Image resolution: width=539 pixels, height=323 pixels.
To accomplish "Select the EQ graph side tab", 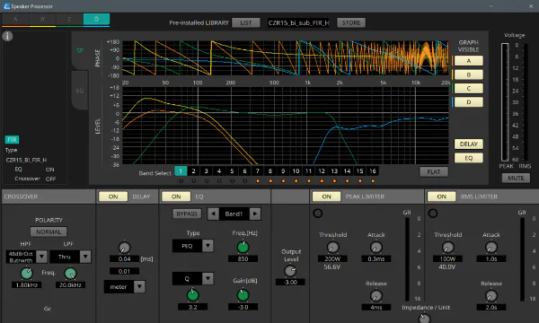I will [80, 91].
